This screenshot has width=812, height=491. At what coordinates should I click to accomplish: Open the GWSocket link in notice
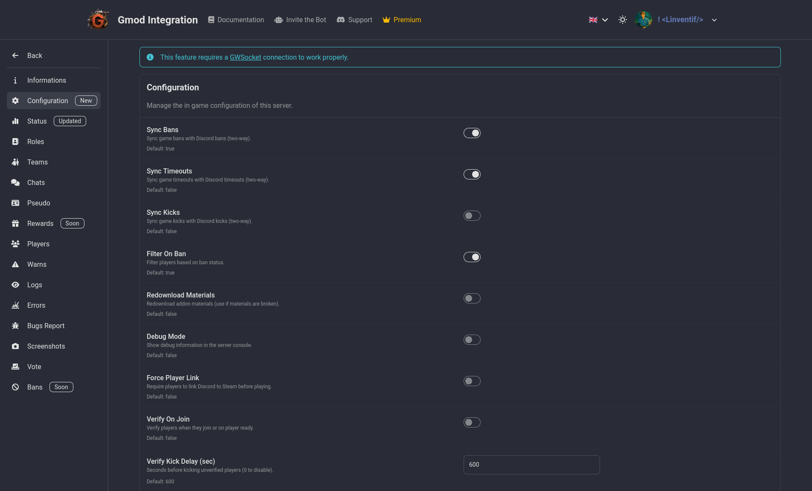(245, 57)
